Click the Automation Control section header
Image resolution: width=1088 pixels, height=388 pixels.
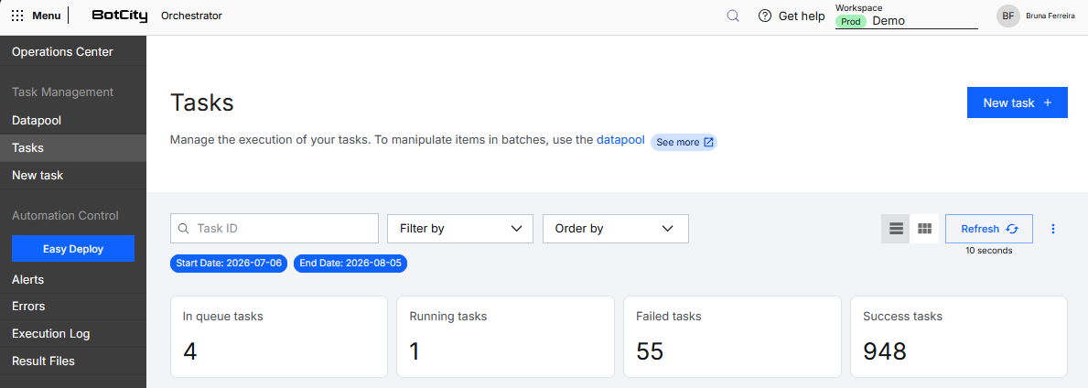tap(65, 216)
